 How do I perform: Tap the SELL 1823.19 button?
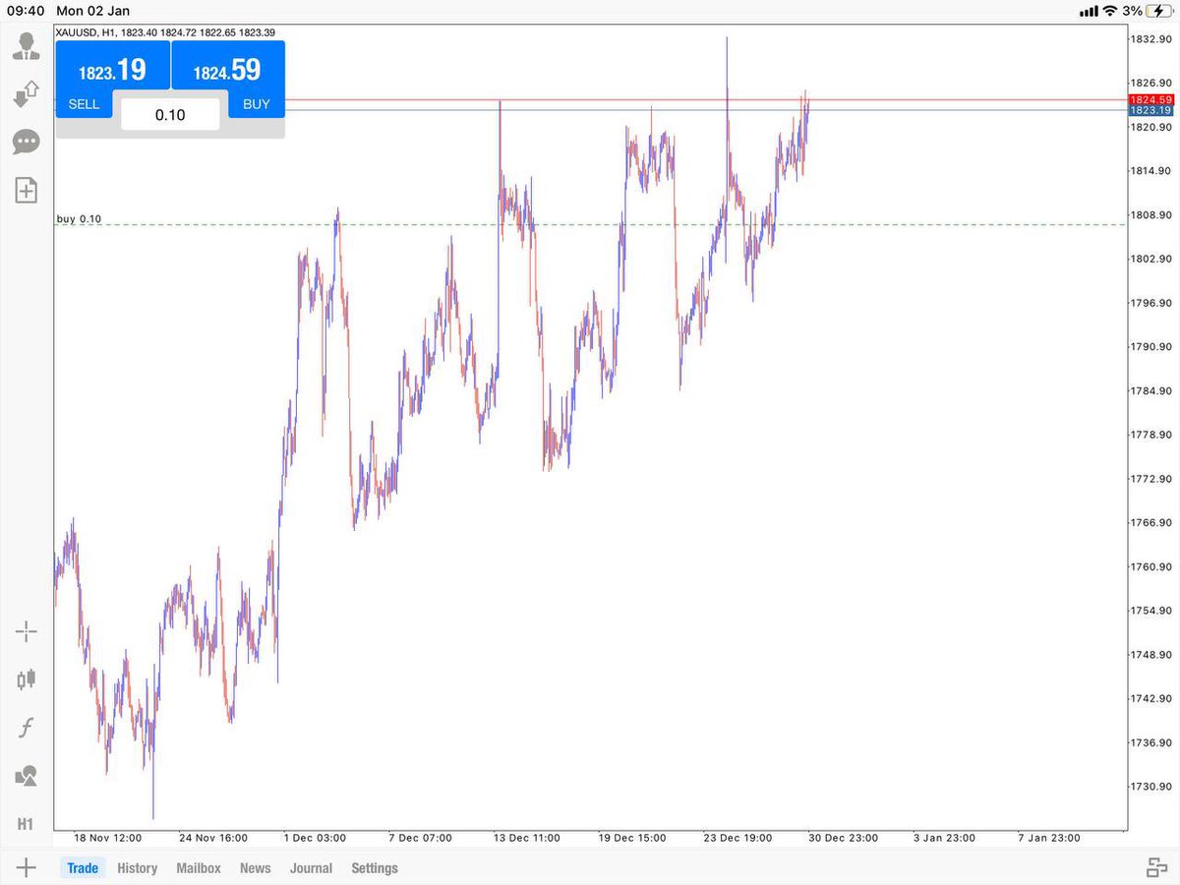coord(113,79)
